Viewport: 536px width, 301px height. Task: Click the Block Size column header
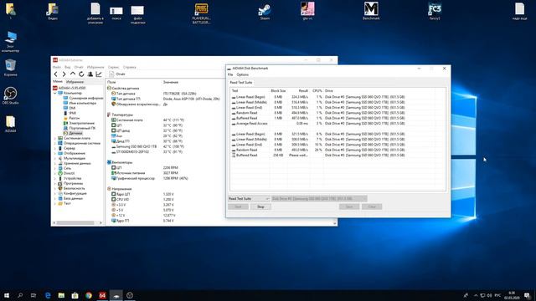coord(278,91)
